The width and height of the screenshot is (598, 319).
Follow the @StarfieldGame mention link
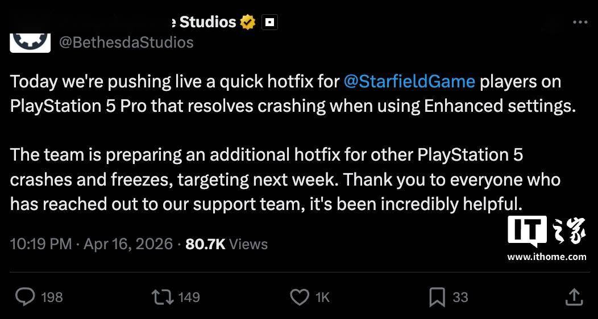tap(409, 82)
